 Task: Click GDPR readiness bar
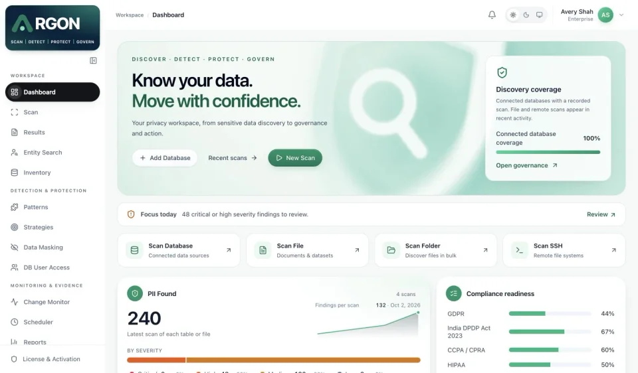click(x=550, y=314)
